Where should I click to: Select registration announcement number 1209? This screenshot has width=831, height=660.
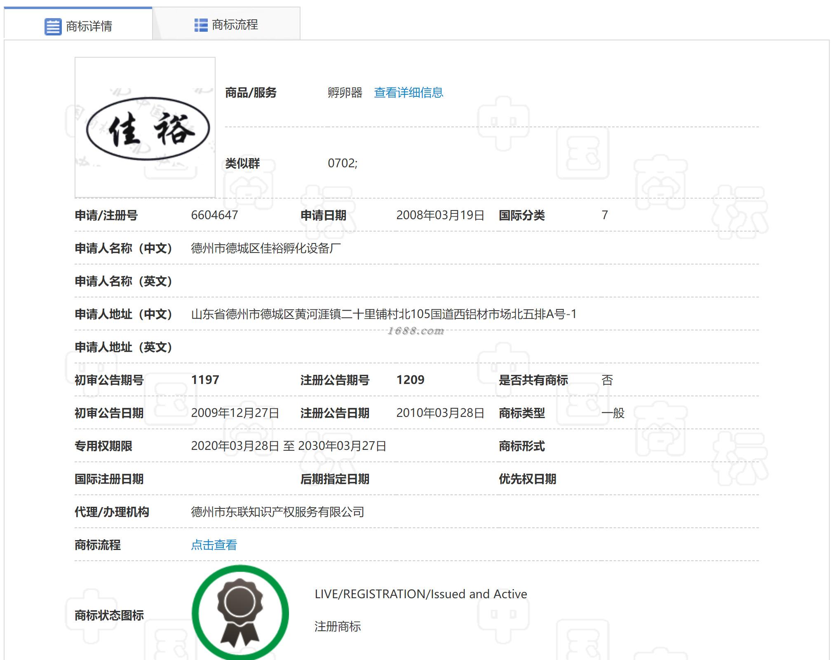[410, 380]
